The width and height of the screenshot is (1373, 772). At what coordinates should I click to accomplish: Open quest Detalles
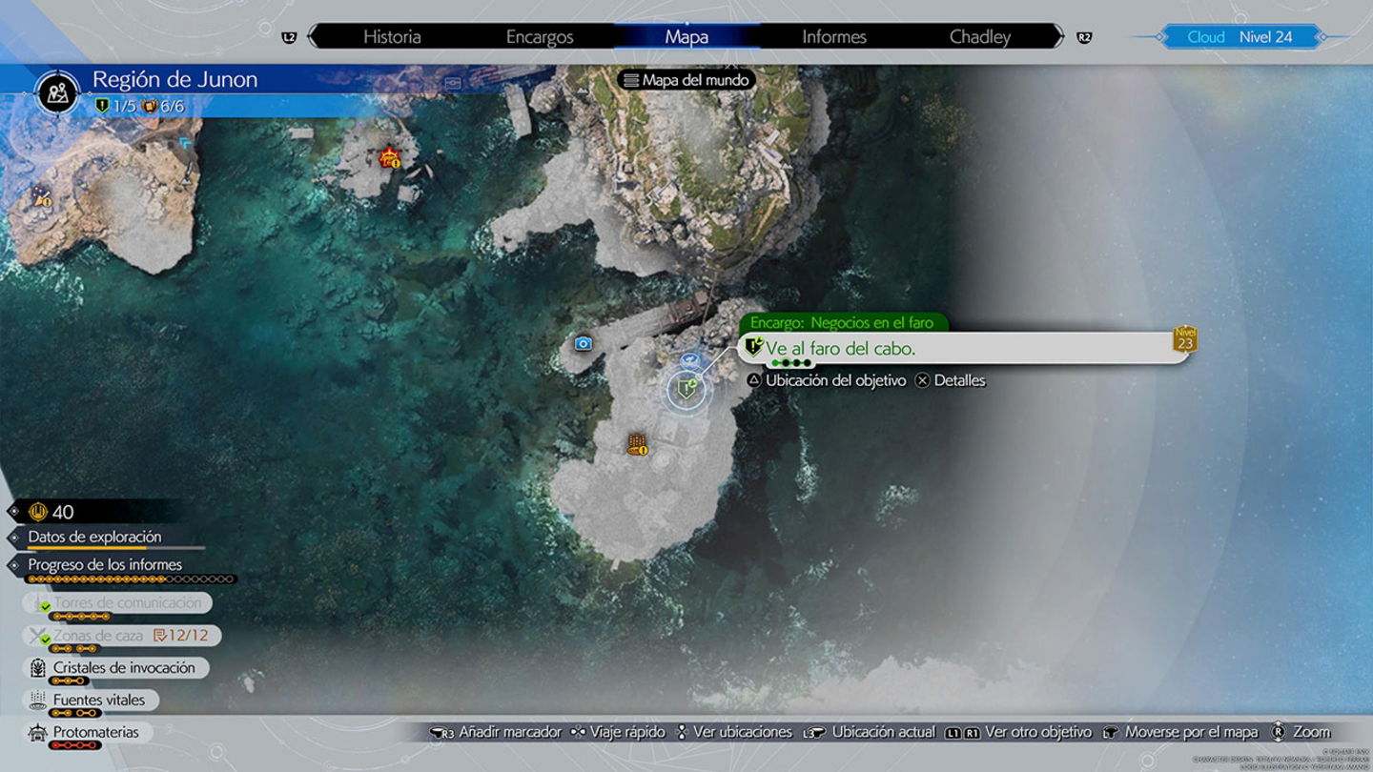[x=959, y=380]
